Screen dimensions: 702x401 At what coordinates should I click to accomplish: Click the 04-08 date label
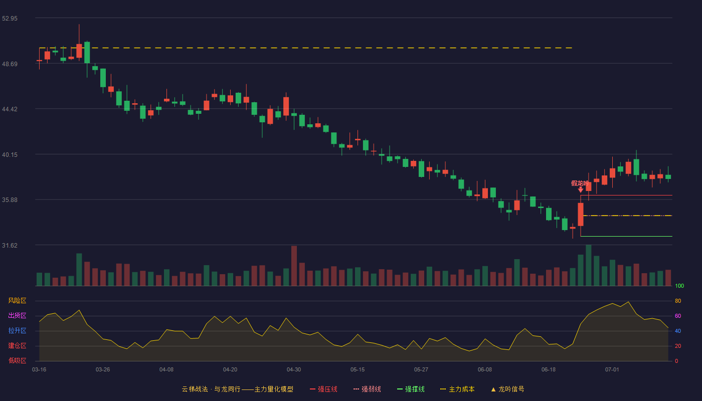(x=166, y=369)
